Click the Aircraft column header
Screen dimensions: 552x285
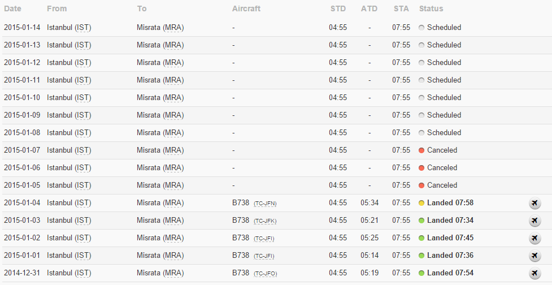click(246, 8)
